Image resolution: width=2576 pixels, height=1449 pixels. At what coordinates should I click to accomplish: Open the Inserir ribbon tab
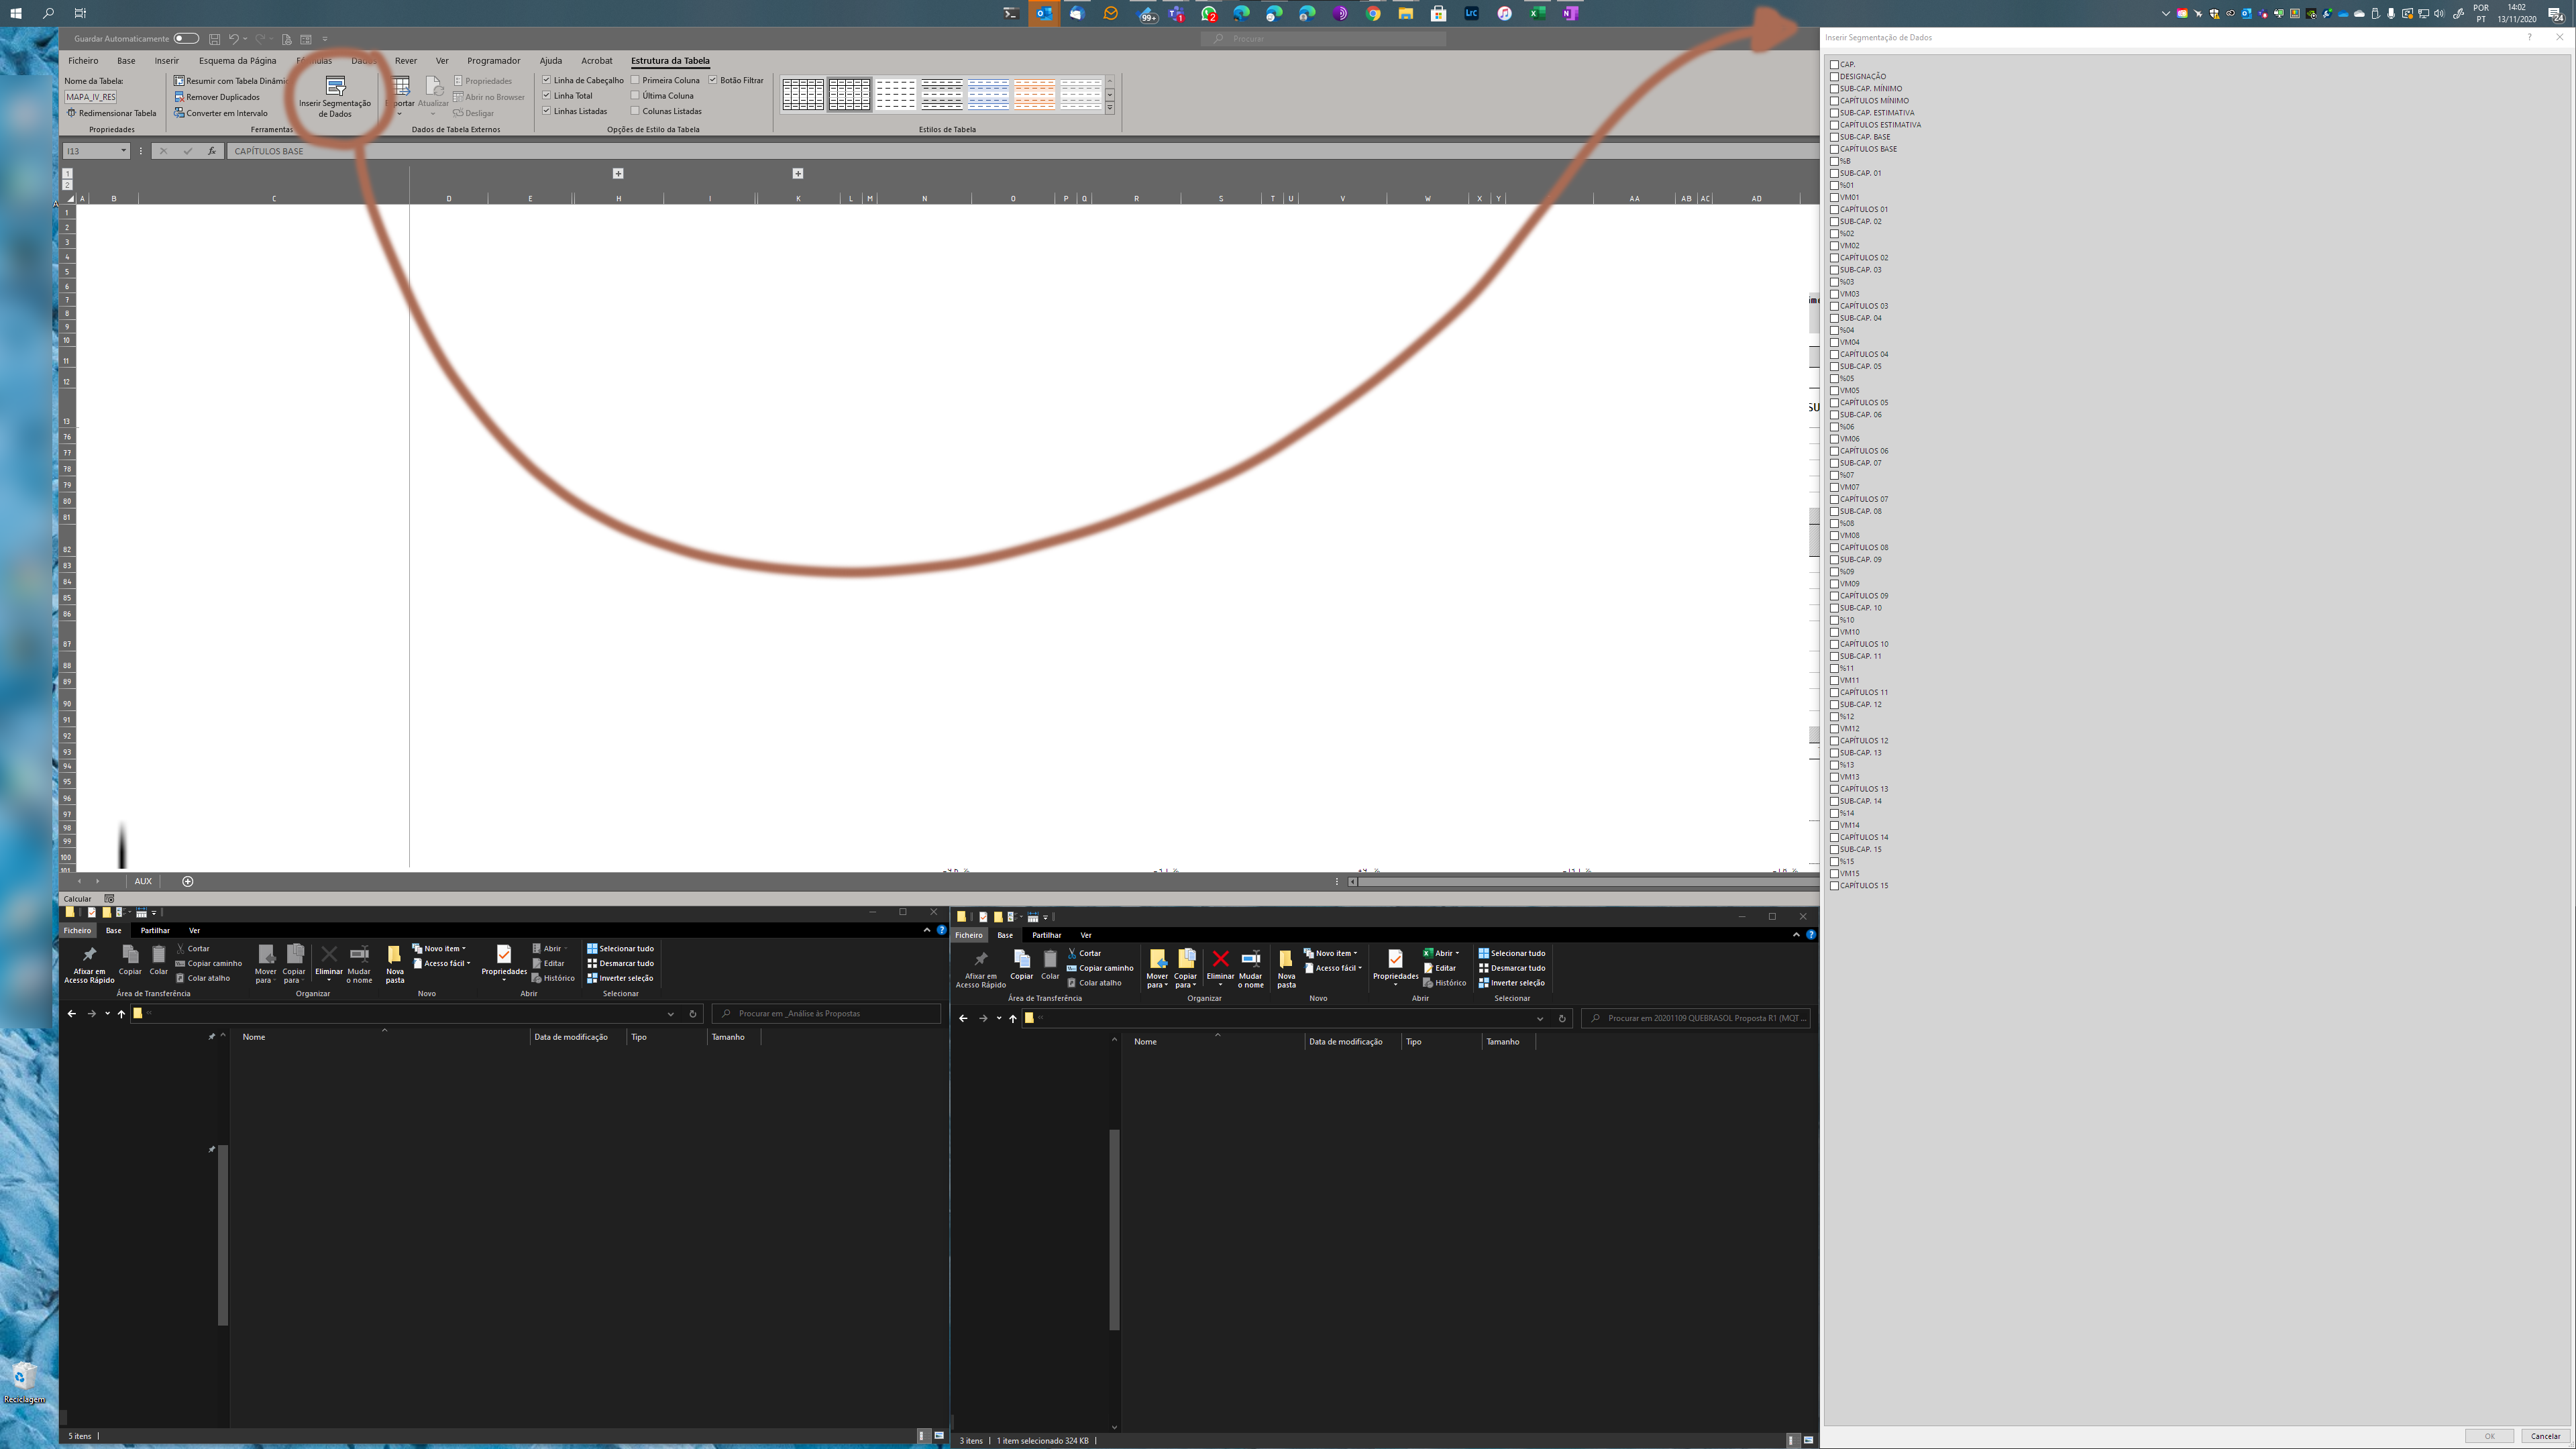166,61
